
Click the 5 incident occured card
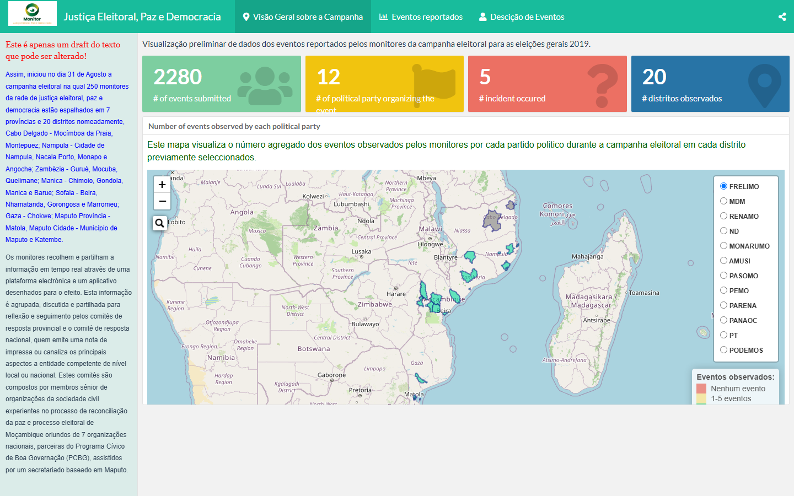point(548,84)
